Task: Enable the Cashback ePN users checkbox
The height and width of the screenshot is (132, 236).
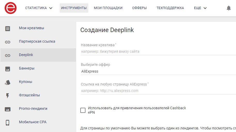Action: click(83, 110)
